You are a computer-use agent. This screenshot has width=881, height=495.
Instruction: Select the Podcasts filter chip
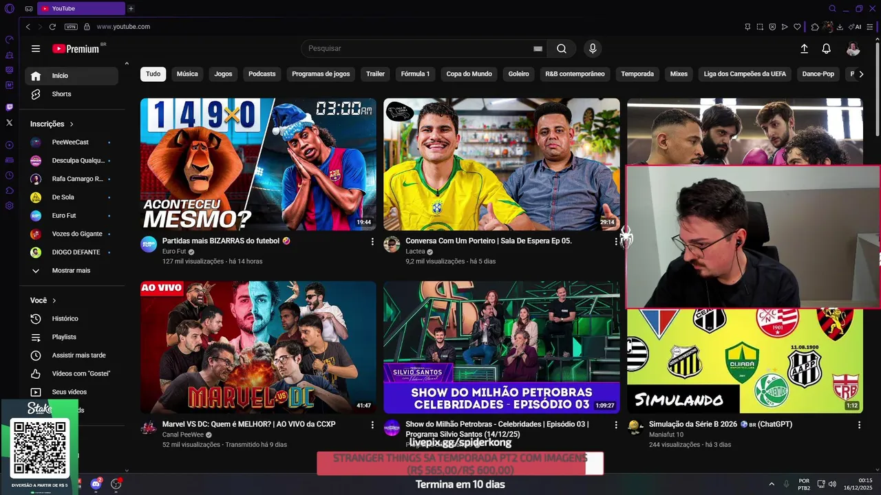pos(262,74)
